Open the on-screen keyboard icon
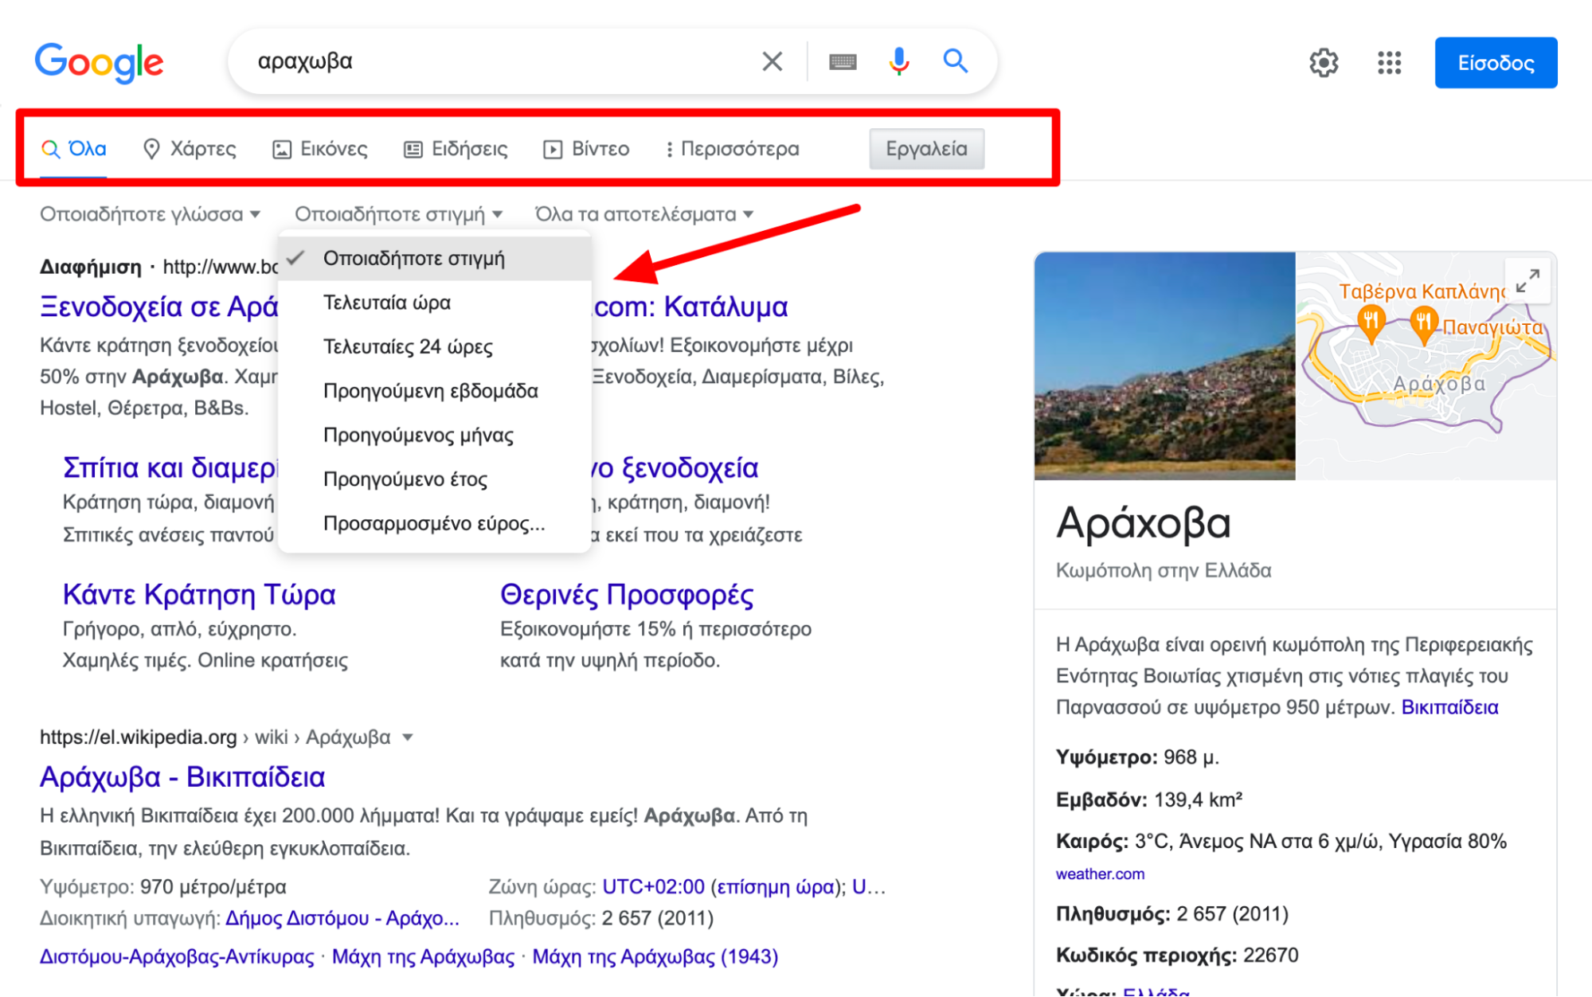Viewport: 1592px width, 997px height. [843, 61]
